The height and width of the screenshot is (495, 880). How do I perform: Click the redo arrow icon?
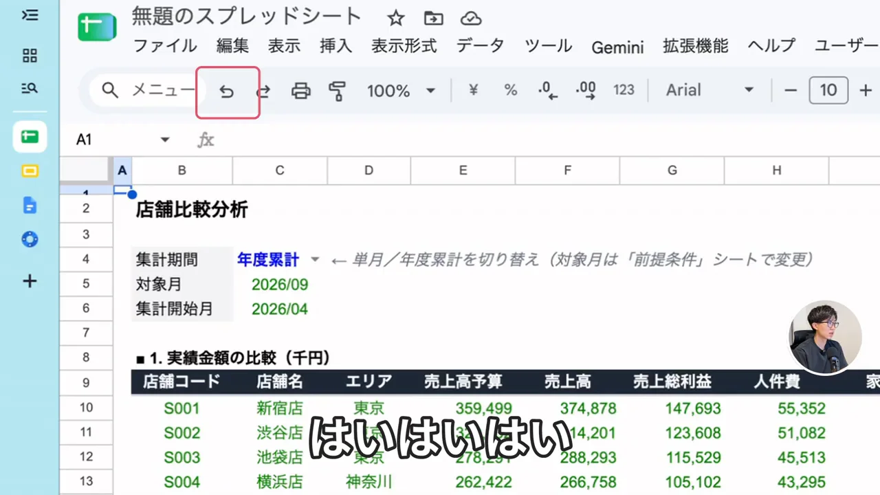click(263, 91)
